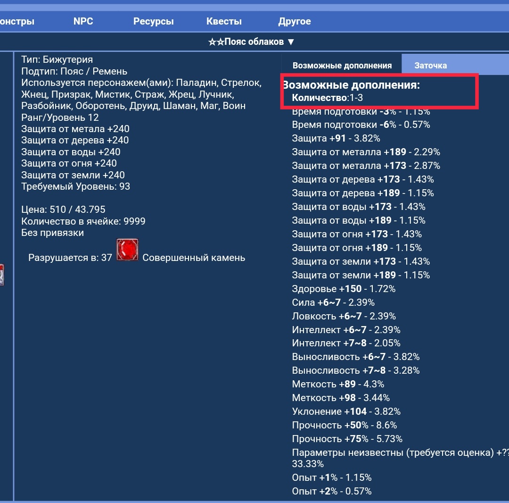The height and width of the screenshot is (503, 509).
Task: Click the Цена: 510 / 43.795 line
Action: point(63,210)
